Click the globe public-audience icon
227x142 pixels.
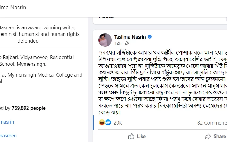127,43
